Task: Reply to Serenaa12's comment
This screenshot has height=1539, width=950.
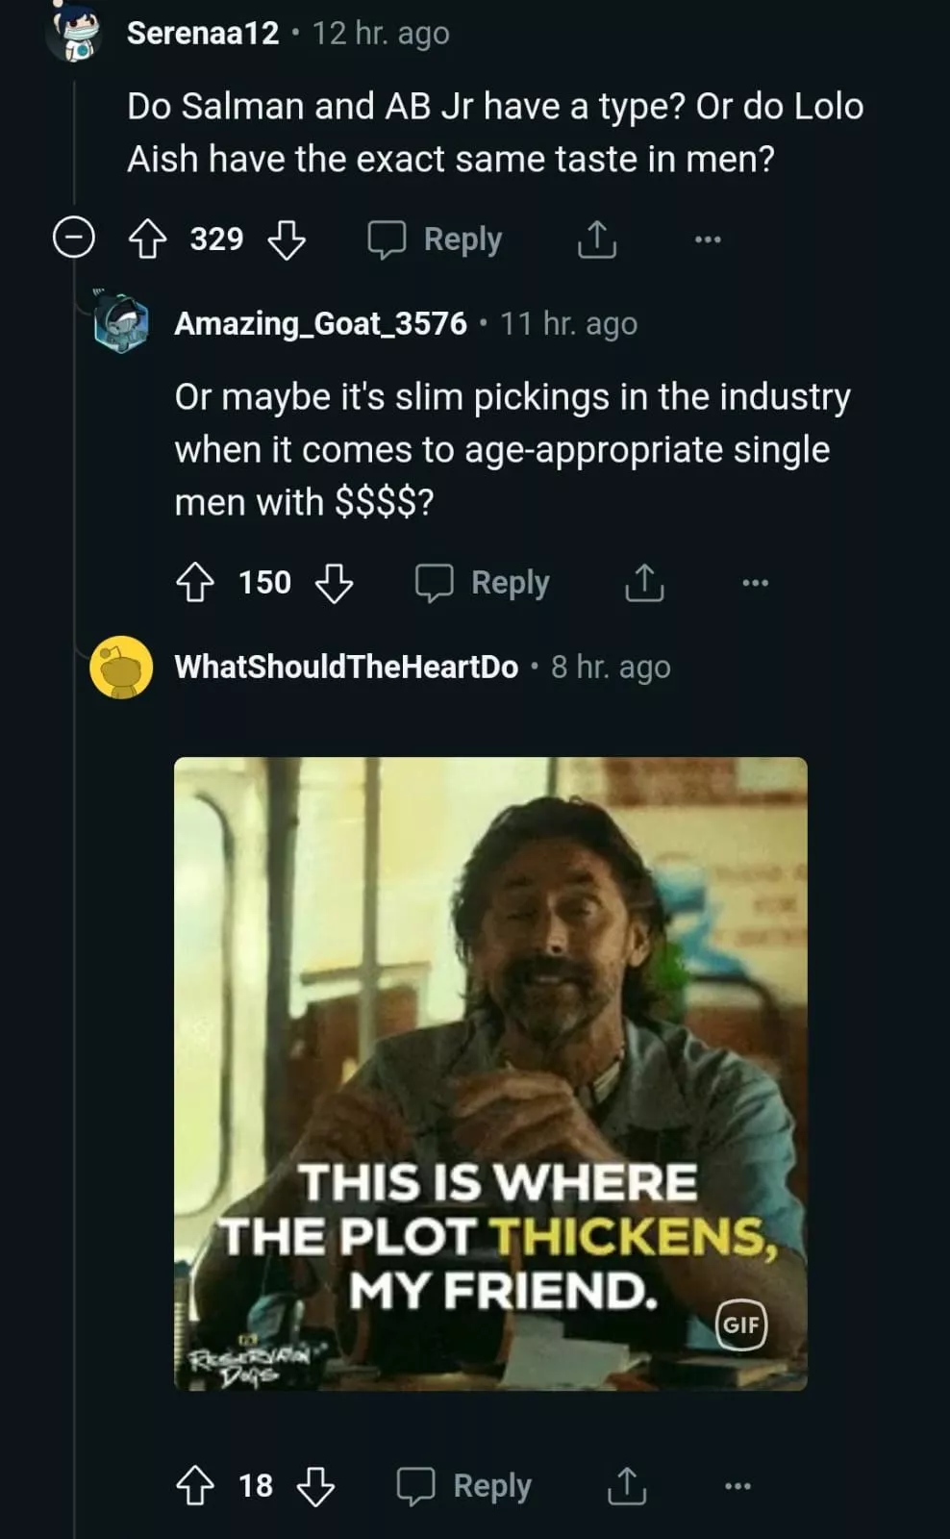Action: (436, 240)
